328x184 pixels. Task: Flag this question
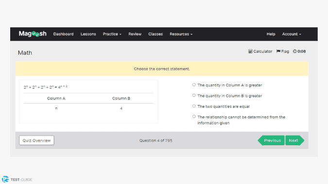[283, 51]
